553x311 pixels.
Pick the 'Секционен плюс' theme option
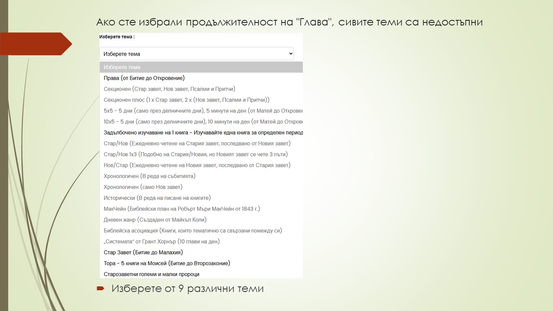(187, 100)
